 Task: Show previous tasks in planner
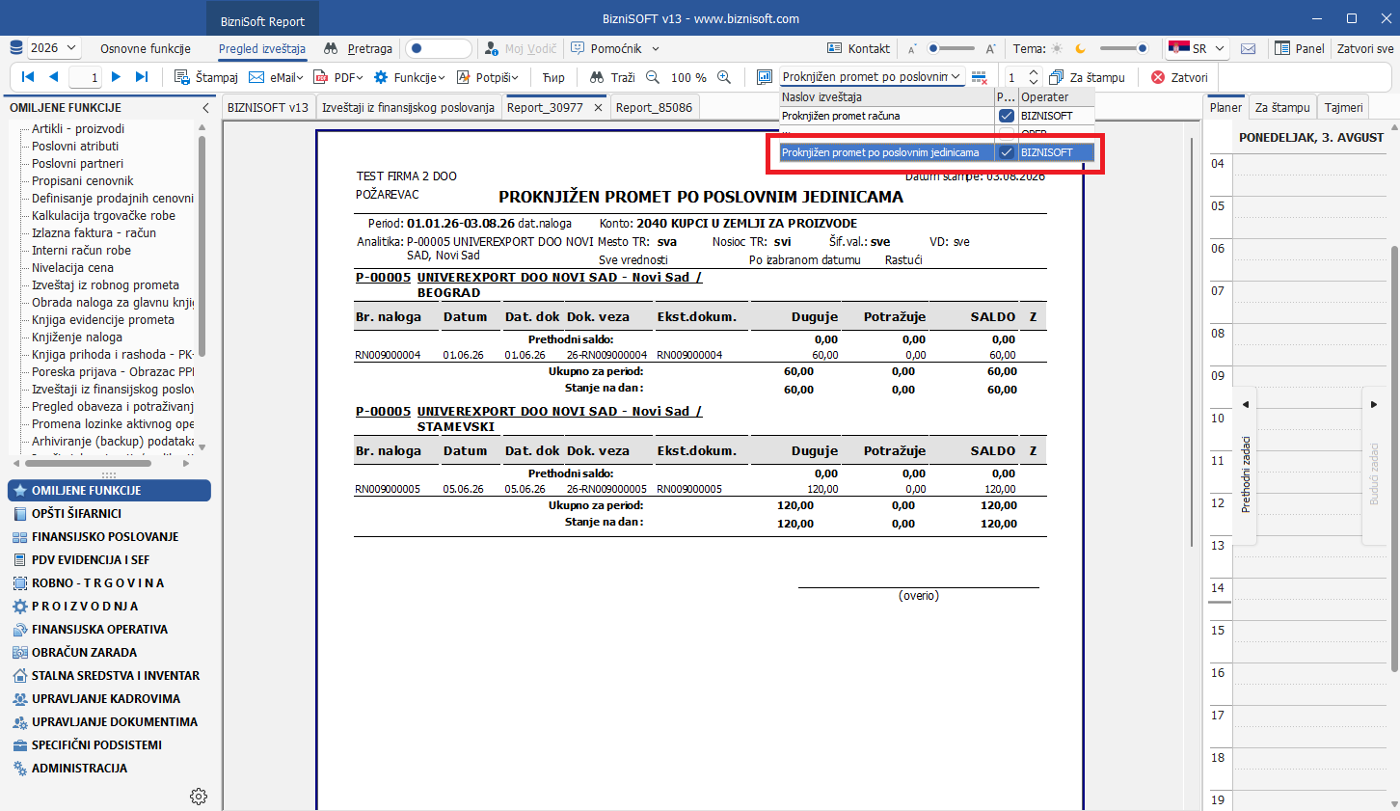[1246, 467]
